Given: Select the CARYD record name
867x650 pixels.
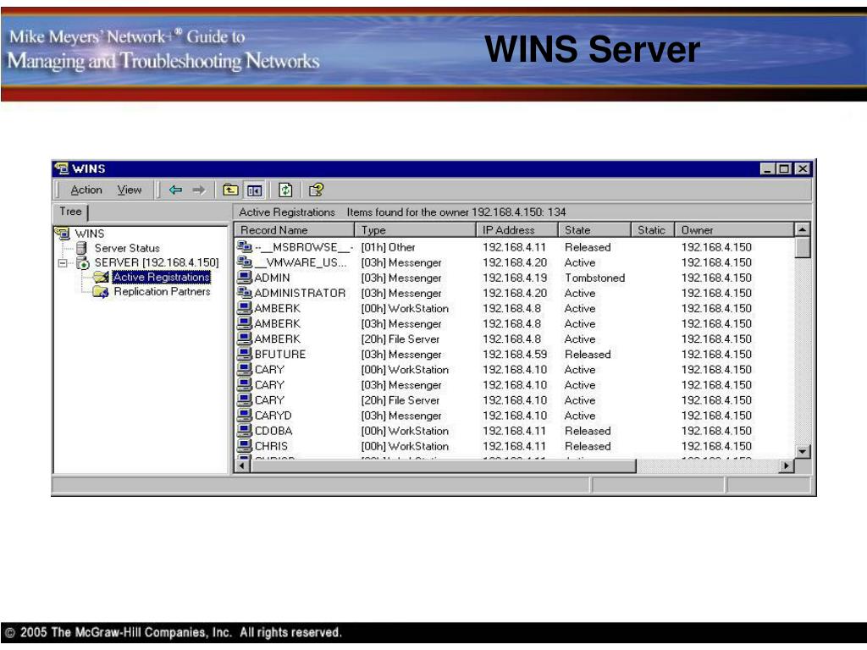Looking at the screenshot, I should point(273,416).
